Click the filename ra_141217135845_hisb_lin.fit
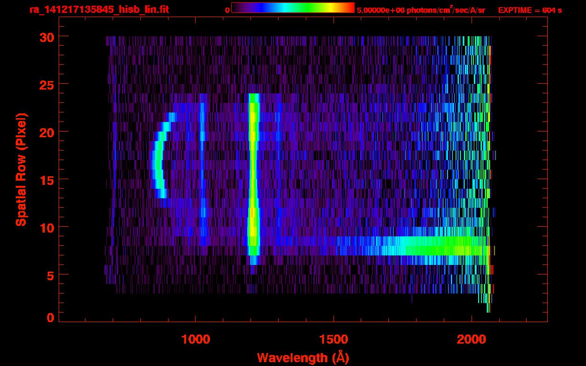The width and height of the screenshot is (586, 366). click(x=99, y=10)
